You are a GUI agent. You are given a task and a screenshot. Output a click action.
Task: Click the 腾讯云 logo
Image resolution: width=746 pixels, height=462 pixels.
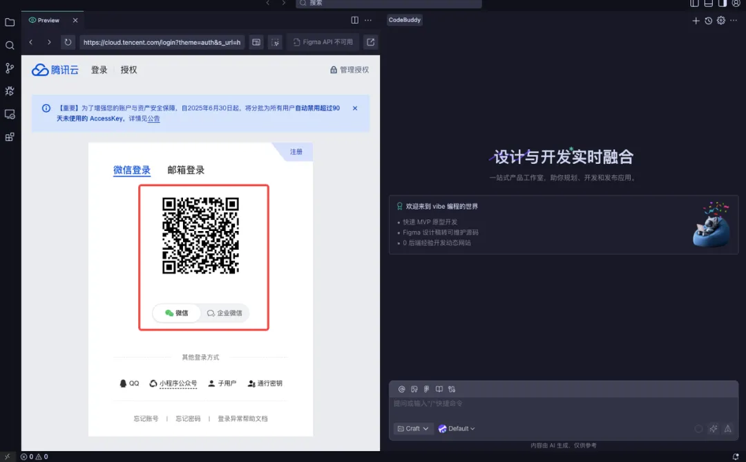(x=55, y=70)
